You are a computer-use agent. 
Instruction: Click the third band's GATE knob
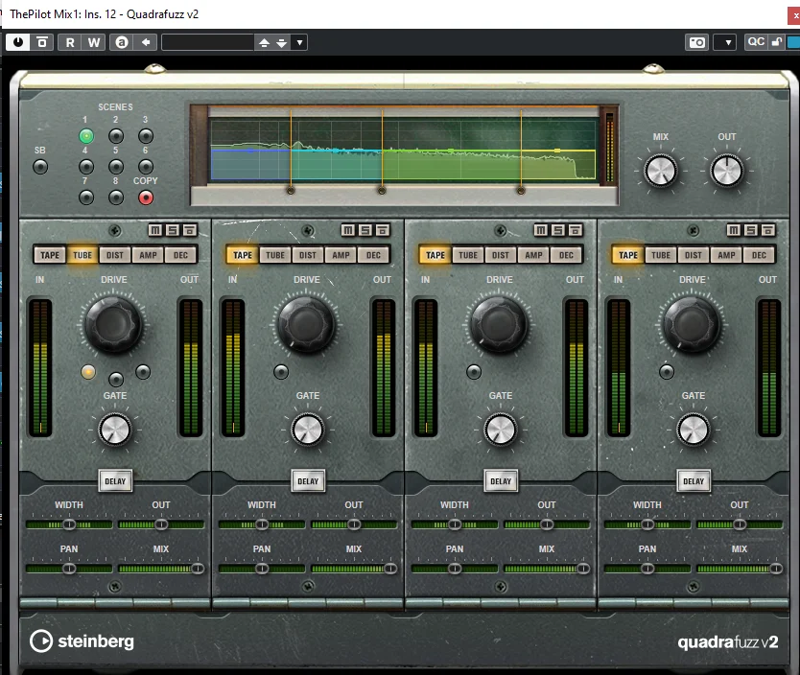500,430
